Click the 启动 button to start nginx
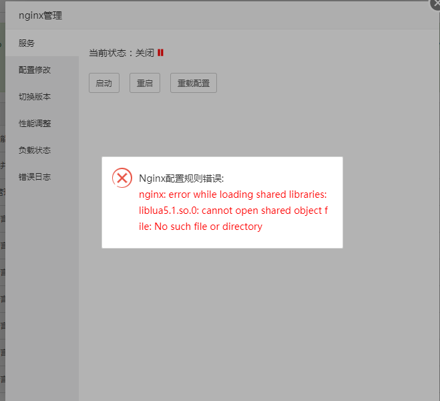440x401 pixels. (x=104, y=83)
